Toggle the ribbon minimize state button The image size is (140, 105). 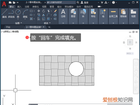99,7
